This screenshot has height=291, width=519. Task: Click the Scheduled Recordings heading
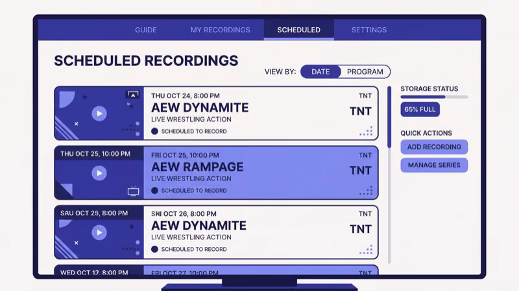[146, 61]
